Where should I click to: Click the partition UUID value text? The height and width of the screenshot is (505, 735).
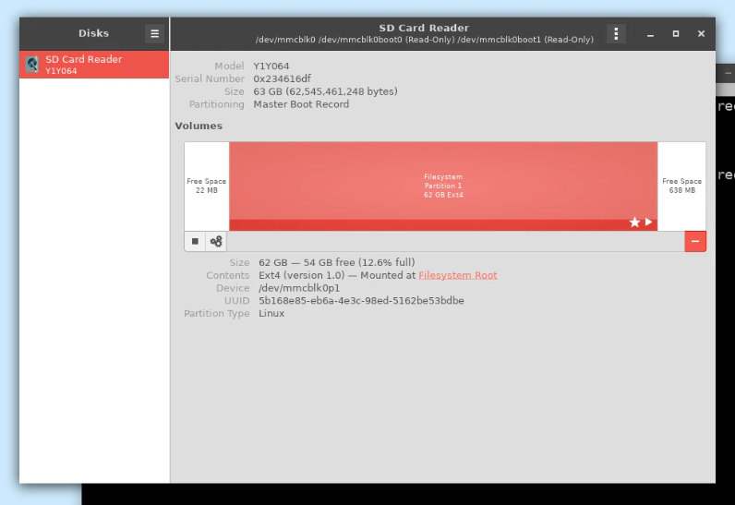coord(361,301)
